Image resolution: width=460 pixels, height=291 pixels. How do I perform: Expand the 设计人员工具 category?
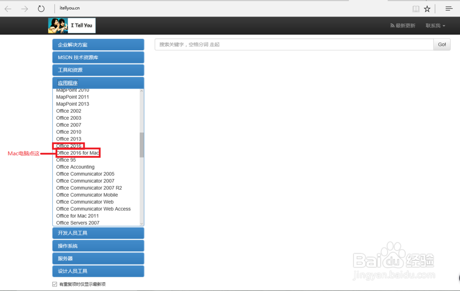(x=98, y=271)
